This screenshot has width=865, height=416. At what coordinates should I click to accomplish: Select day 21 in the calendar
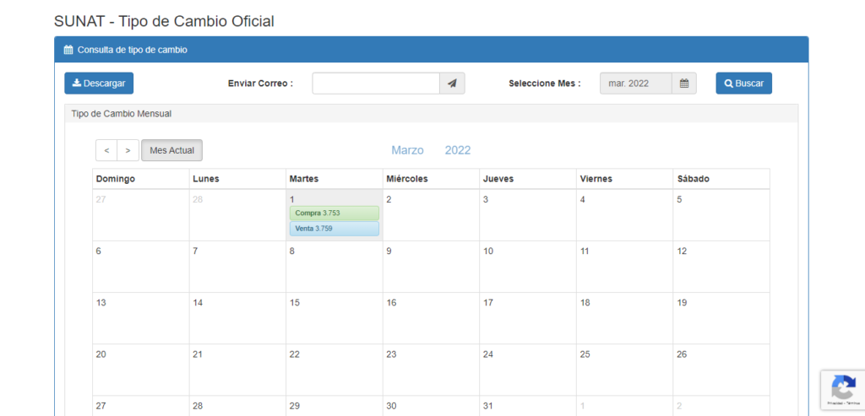click(237, 370)
